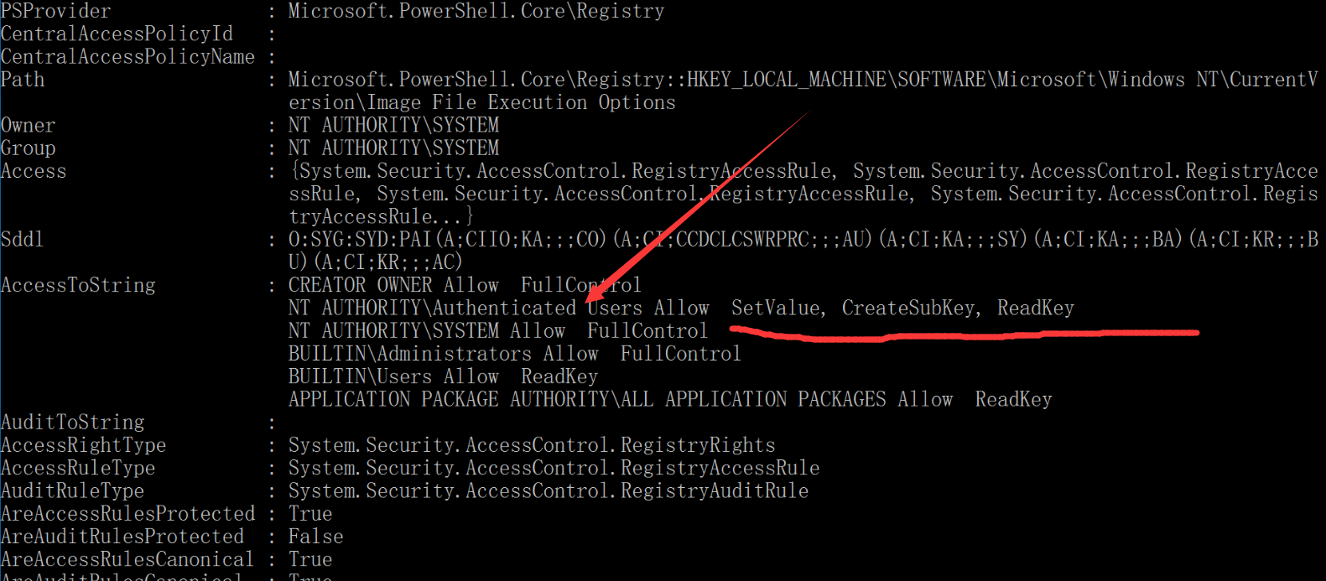Screen dimensions: 1326x581
Task: Click the HKEY_LOCAL_MACHINE registry path text
Action: (787, 80)
